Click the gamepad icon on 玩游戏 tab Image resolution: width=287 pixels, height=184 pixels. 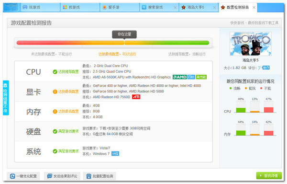25,7
